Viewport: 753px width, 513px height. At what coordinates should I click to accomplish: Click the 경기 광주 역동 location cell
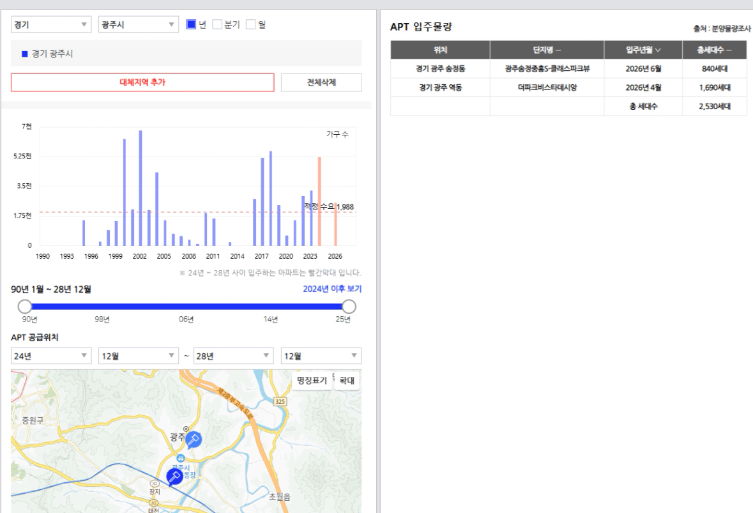coord(441,88)
